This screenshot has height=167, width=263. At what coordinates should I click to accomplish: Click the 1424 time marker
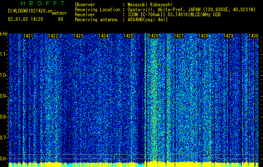tap(104, 36)
